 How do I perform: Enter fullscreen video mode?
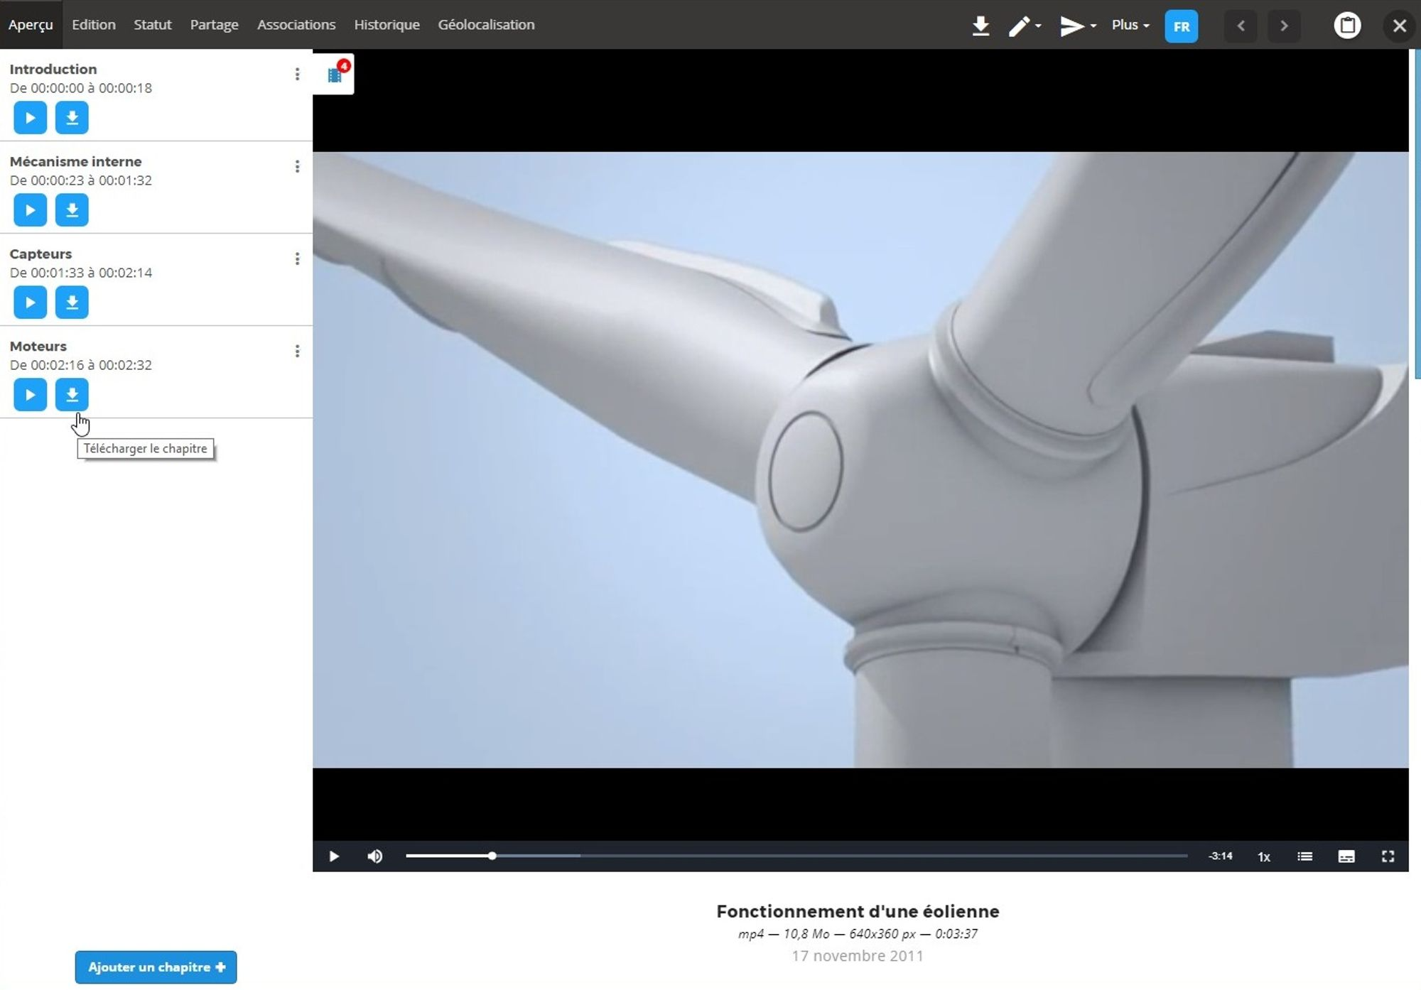(x=1388, y=856)
